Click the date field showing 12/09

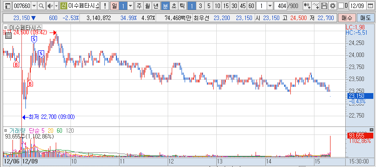pyautogui.click(x=358, y=6)
